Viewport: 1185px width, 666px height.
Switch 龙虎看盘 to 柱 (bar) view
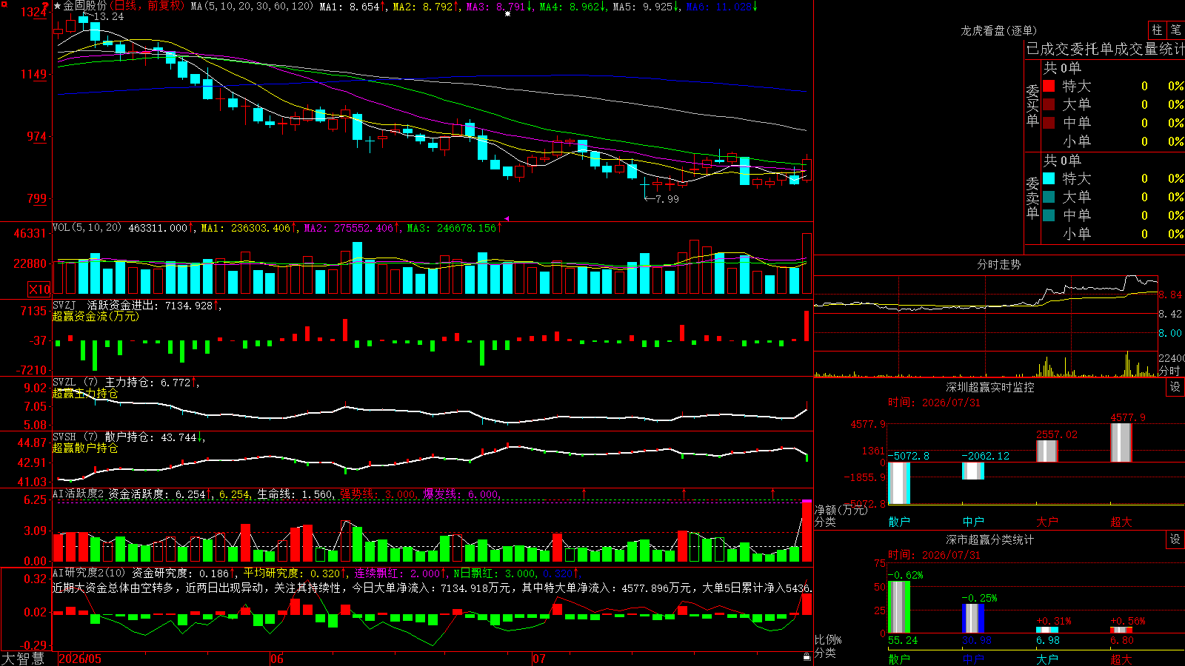(x=1157, y=30)
